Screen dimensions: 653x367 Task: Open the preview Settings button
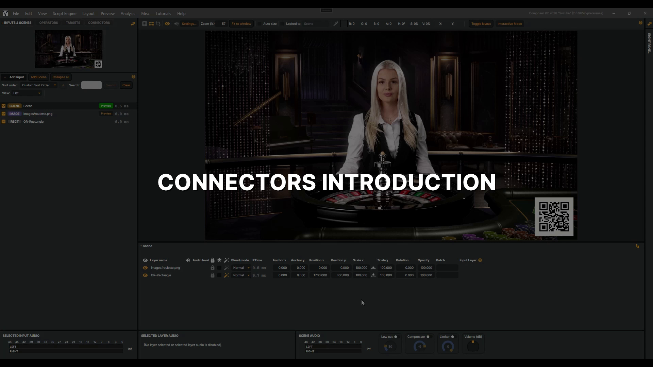(x=189, y=24)
